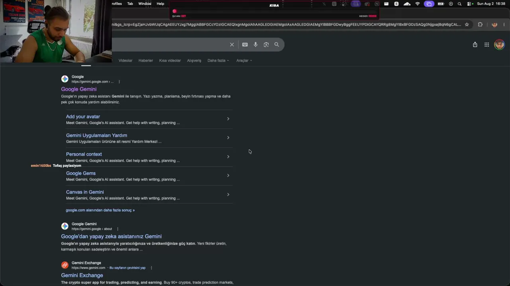This screenshot has height=286, width=510.
Task: Open options for the Google Gemini result
Action: [x=119, y=82]
